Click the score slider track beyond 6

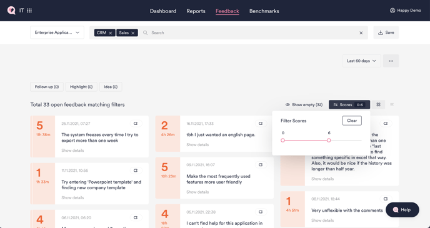click(346, 141)
